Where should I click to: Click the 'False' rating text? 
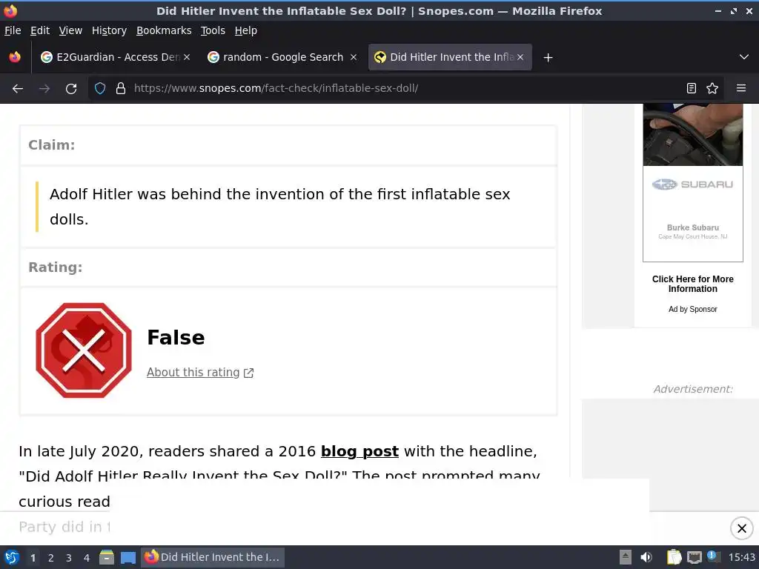[x=176, y=337]
